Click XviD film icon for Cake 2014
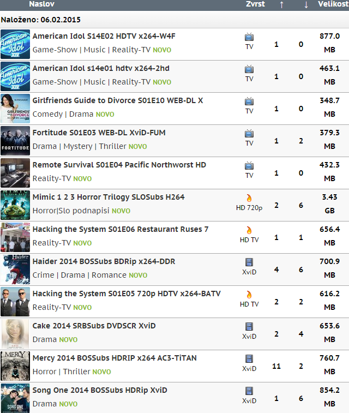 (249, 326)
